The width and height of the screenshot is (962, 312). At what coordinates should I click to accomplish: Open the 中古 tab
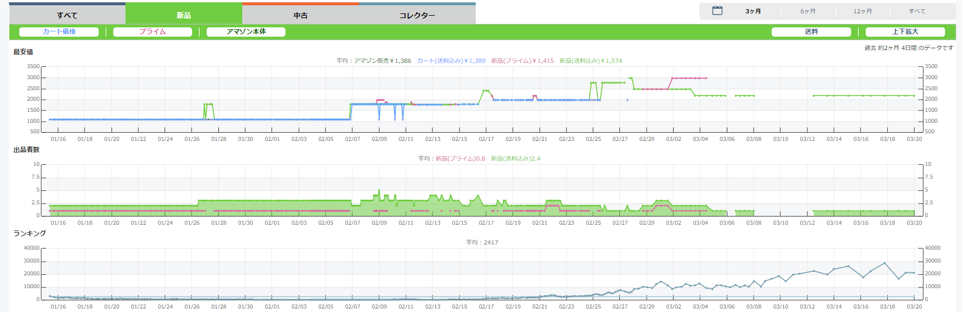click(x=301, y=15)
